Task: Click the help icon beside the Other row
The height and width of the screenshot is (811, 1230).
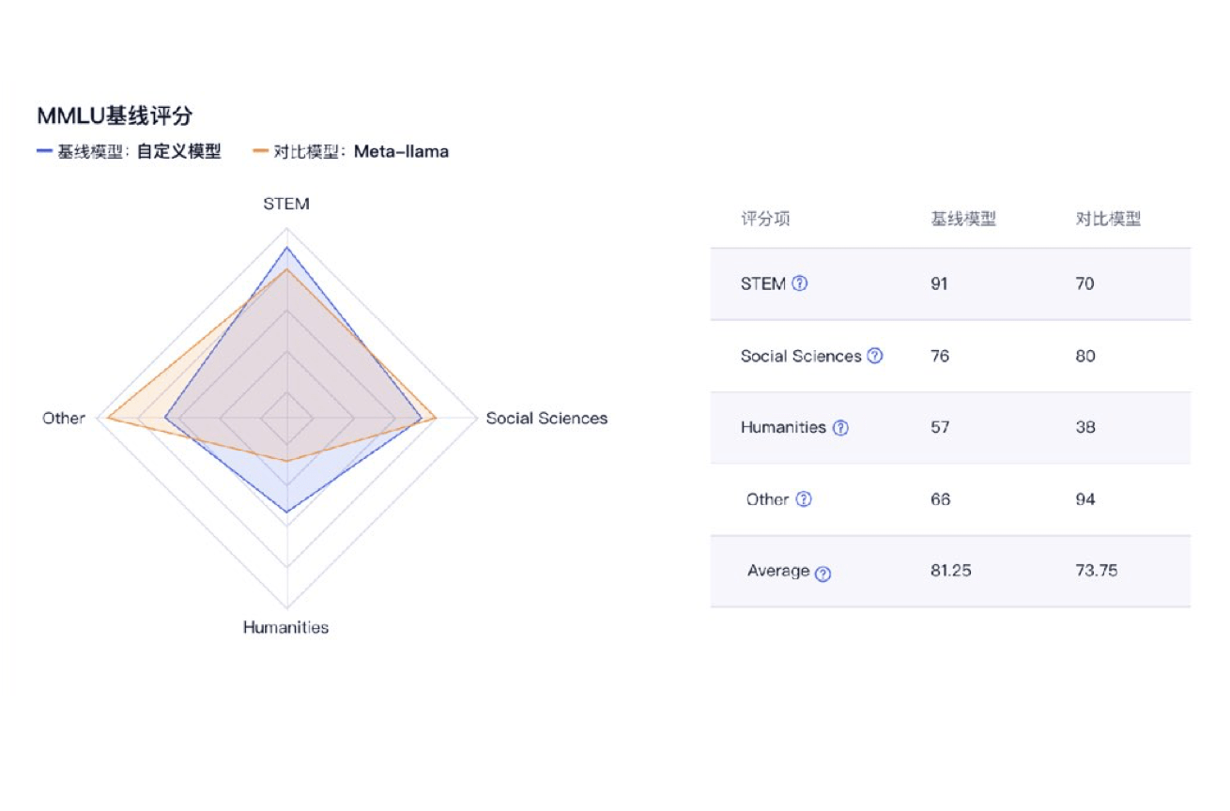Action: point(804,499)
